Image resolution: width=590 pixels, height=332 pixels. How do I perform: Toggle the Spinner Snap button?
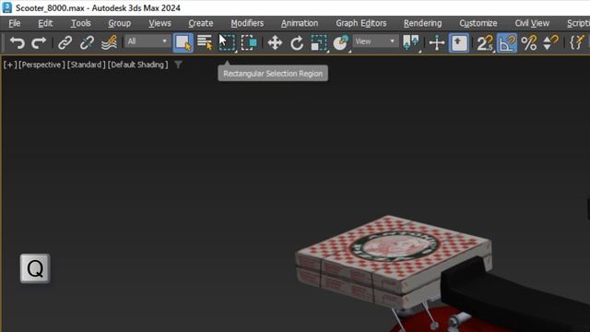pyautogui.click(x=550, y=42)
